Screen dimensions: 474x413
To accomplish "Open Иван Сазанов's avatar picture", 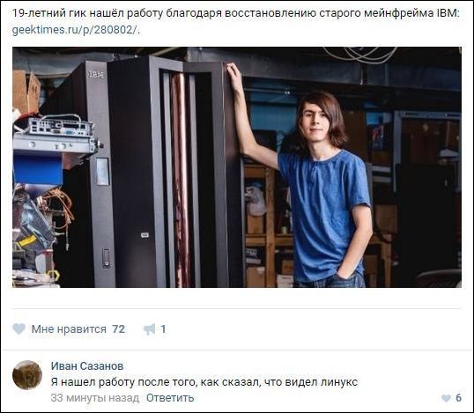I will tap(27, 375).
